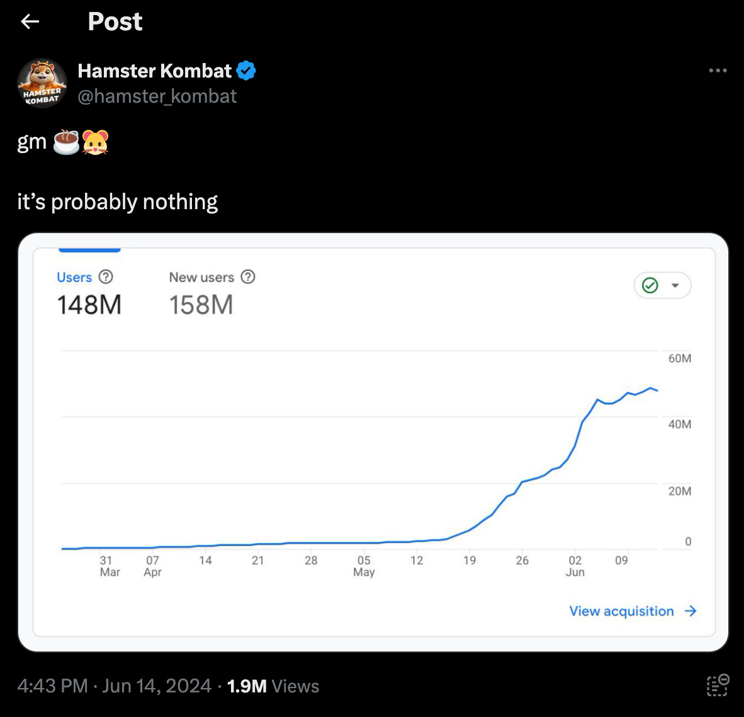This screenshot has width=744, height=717.
Task: Select the Users metric tab
Action: point(89,291)
